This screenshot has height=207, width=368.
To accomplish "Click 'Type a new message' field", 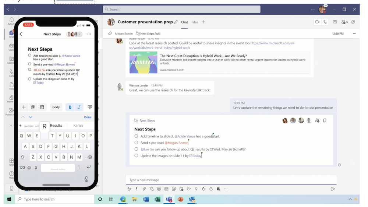I will (231, 180).
